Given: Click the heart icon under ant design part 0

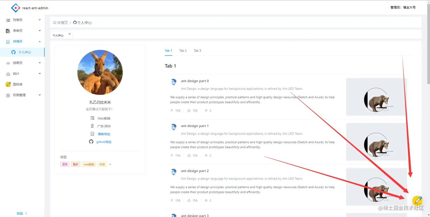Looking at the screenshot, I should point(172,111).
